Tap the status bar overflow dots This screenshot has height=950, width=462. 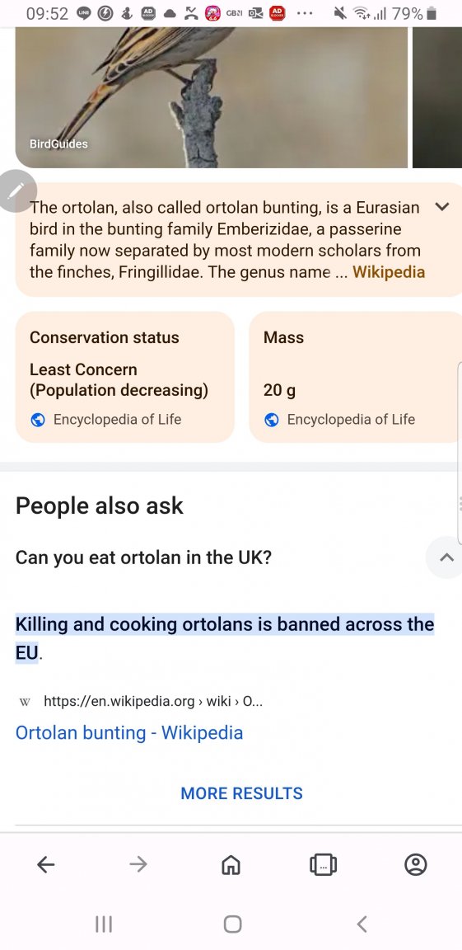pos(305,13)
